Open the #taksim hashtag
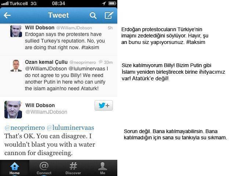 [x=90, y=48]
